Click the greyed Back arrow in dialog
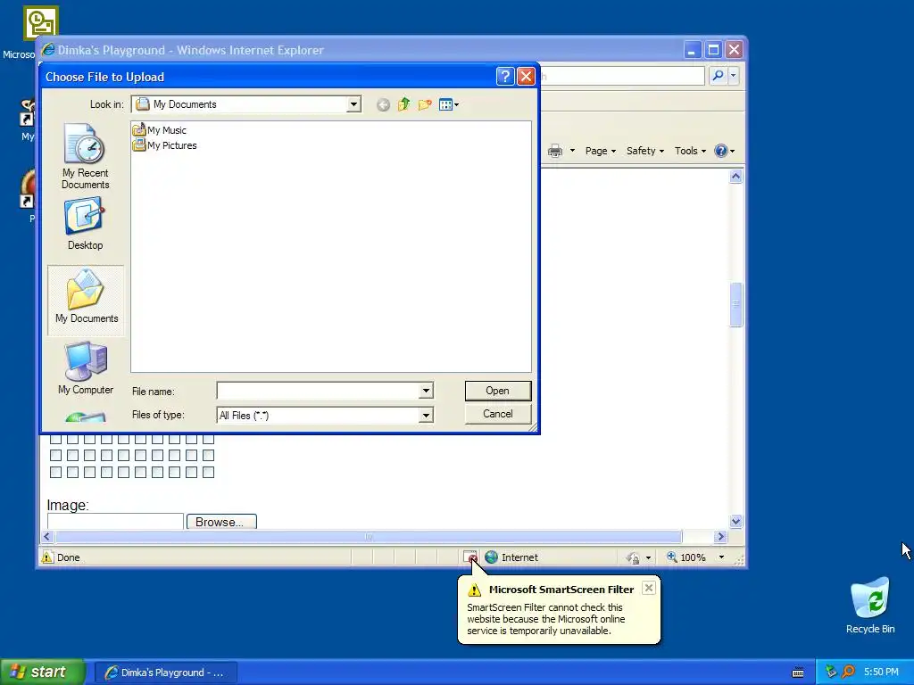Screen dimensions: 914x685 point(383,105)
